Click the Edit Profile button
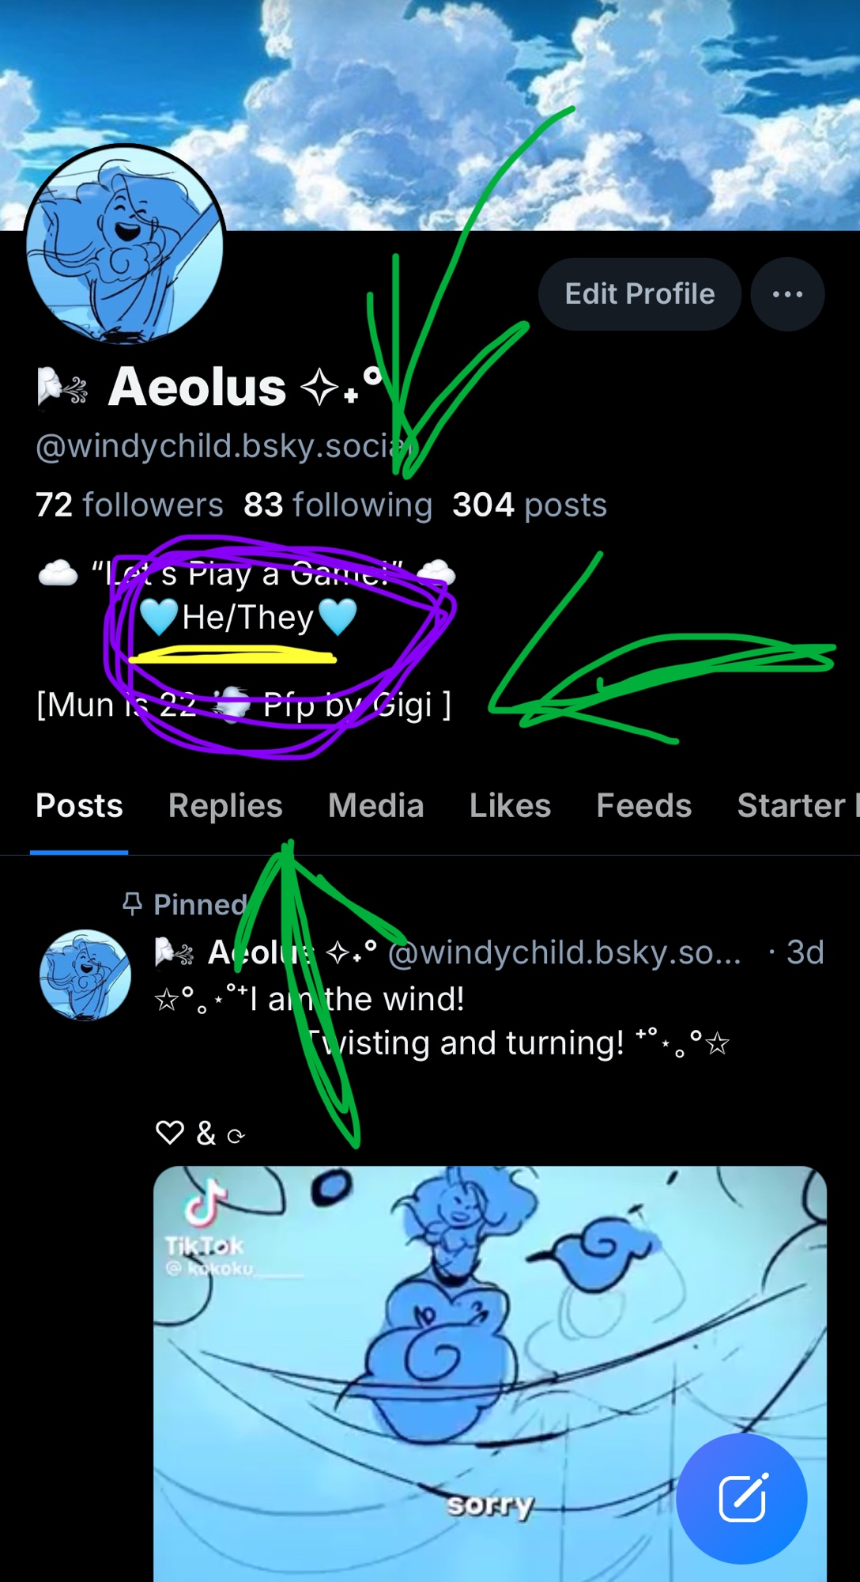Image resolution: width=860 pixels, height=1582 pixels. pos(639,294)
